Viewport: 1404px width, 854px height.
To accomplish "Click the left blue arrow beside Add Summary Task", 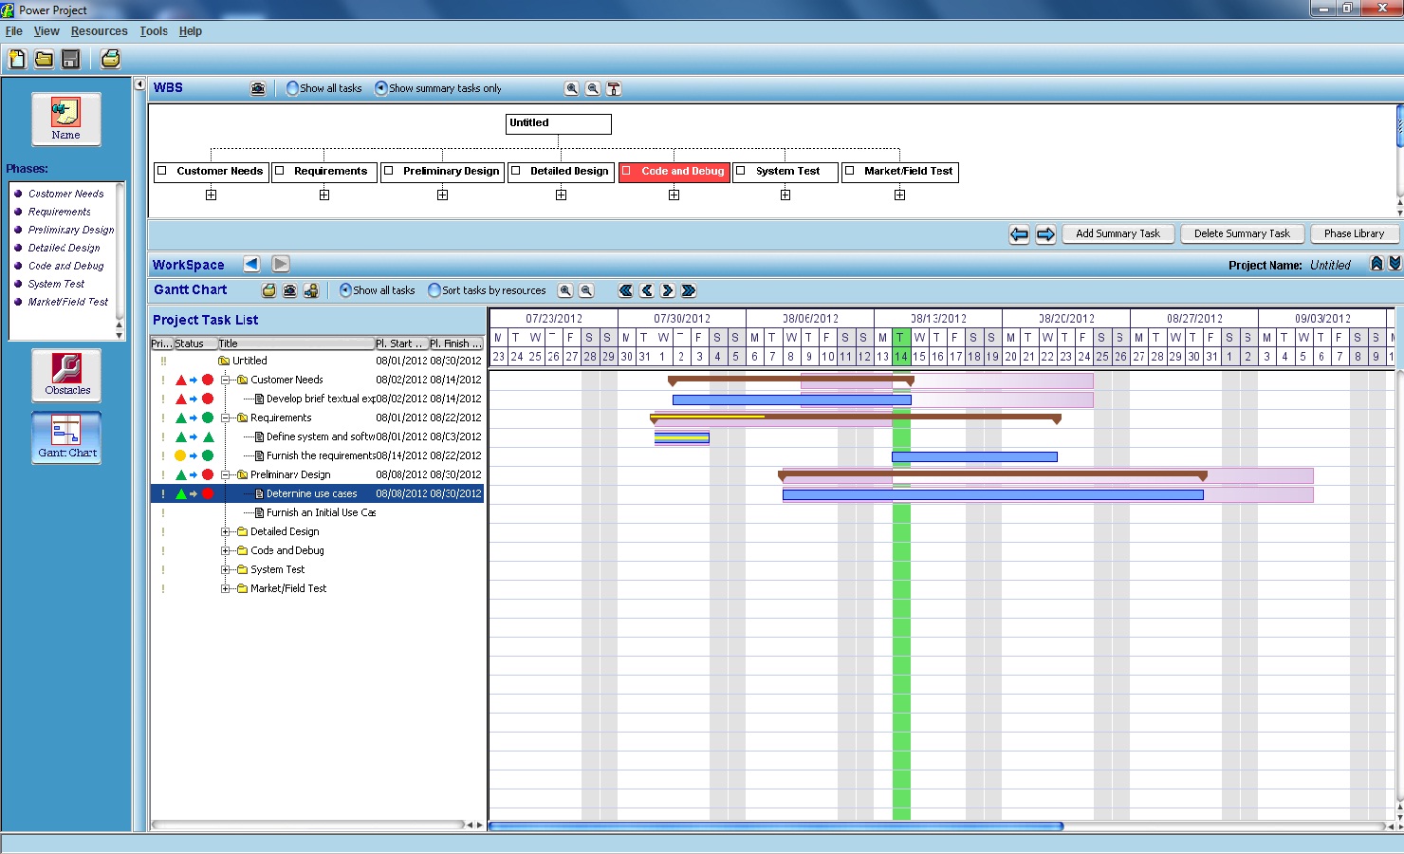I will pyautogui.click(x=1019, y=233).
